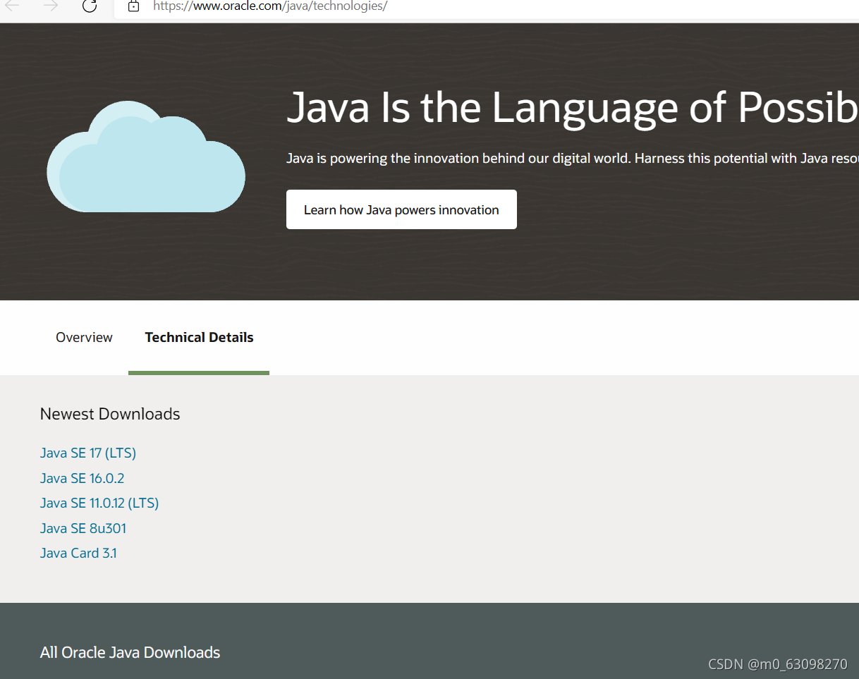
Task: Switch to the Overview tab
Action: point(84,338)
